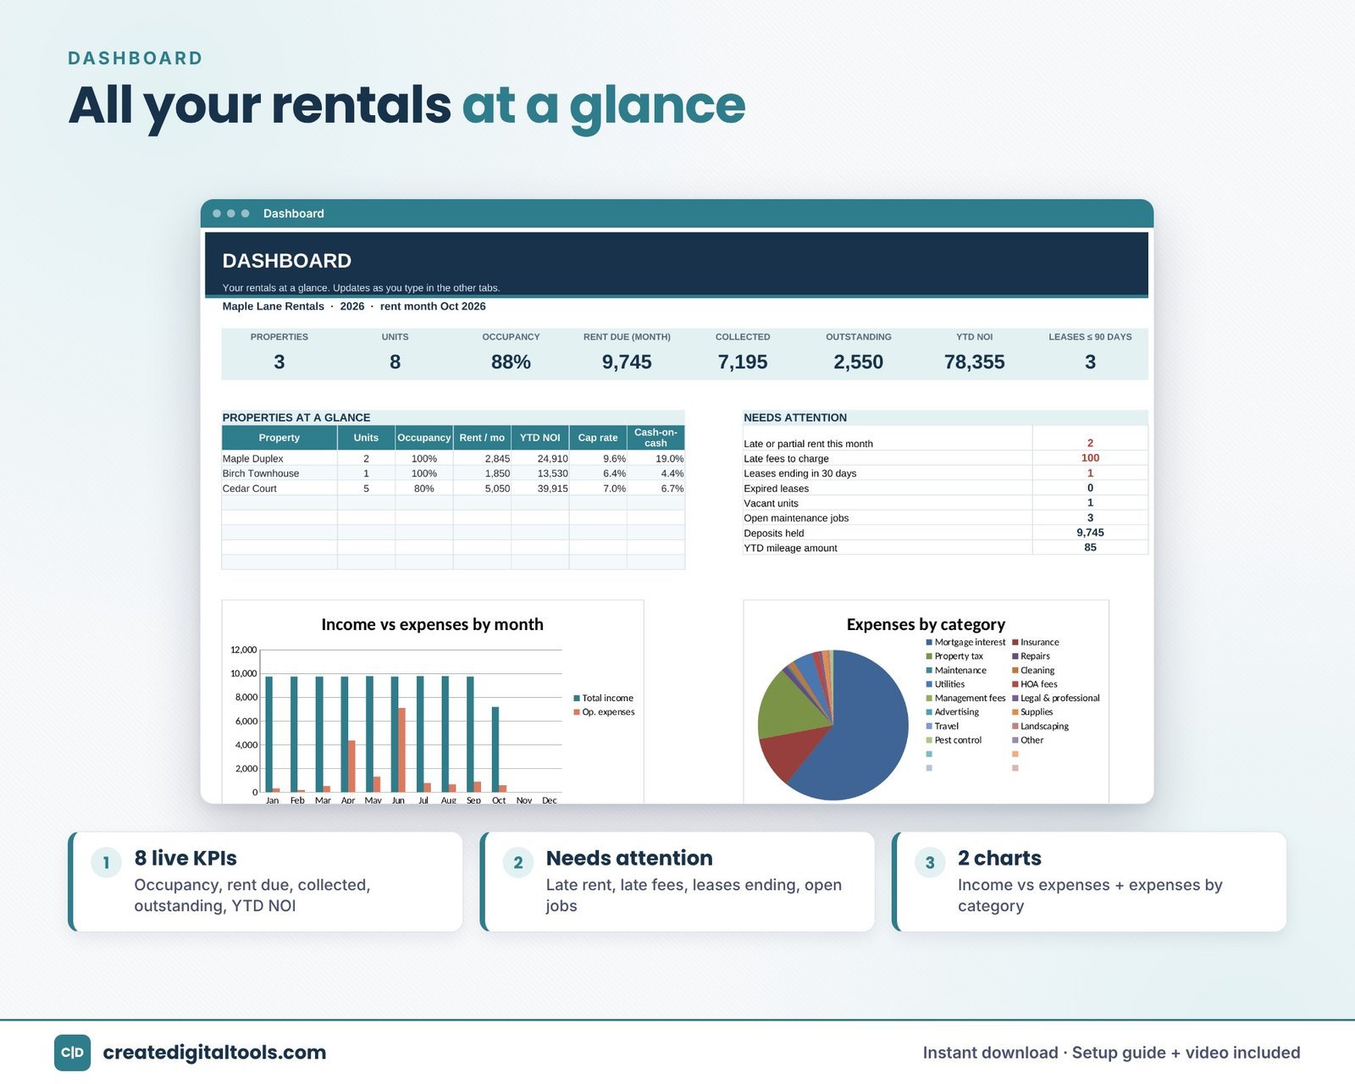The height and width of the screenshot is (1084, 1355).
Task: Click the 8 live KPIs feature card
Action: pos(265,882)
